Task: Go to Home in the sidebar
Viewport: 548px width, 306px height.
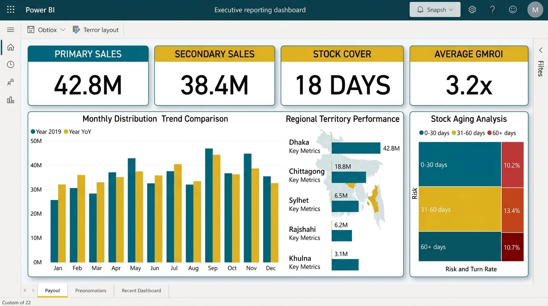Action: pyautogui.click(x=11, y=47)
